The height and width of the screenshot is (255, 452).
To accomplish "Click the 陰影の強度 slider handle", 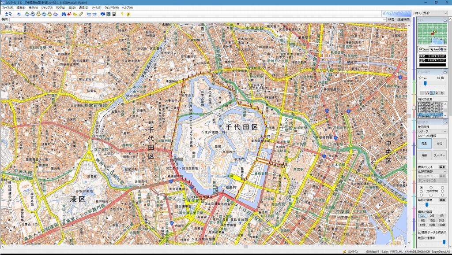I will (427, 205).
